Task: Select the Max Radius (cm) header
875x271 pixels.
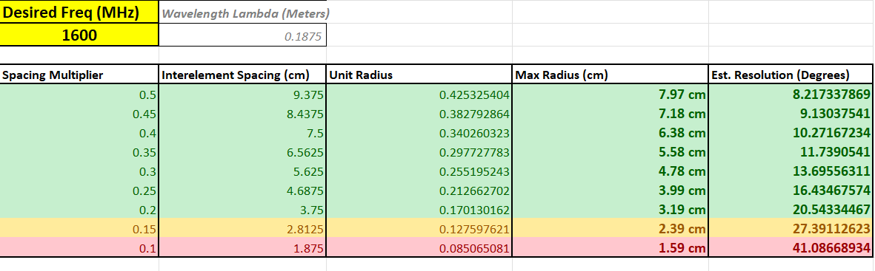Action: click(x=610, y=75)
